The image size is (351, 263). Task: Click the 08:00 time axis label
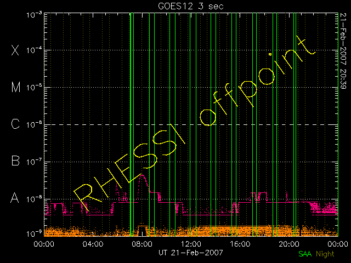point(142,243)
